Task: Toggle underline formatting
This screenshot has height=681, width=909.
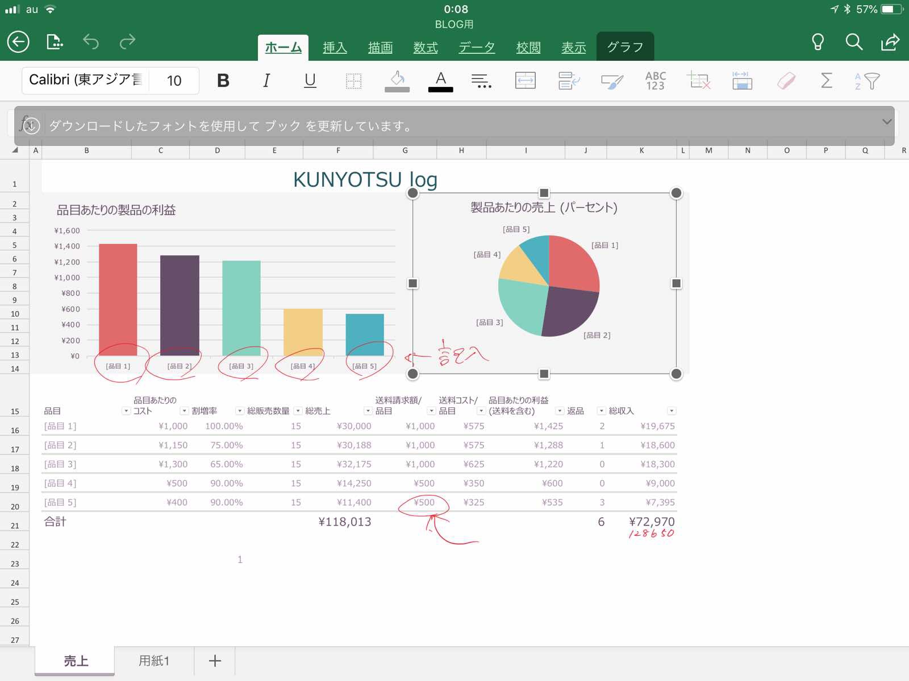Action: click(310, 81)
